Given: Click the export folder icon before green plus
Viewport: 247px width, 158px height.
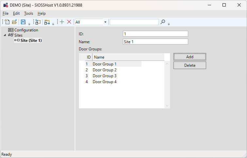Looking at the screenshot, I should pyautogui.click(x=47, y=22).
